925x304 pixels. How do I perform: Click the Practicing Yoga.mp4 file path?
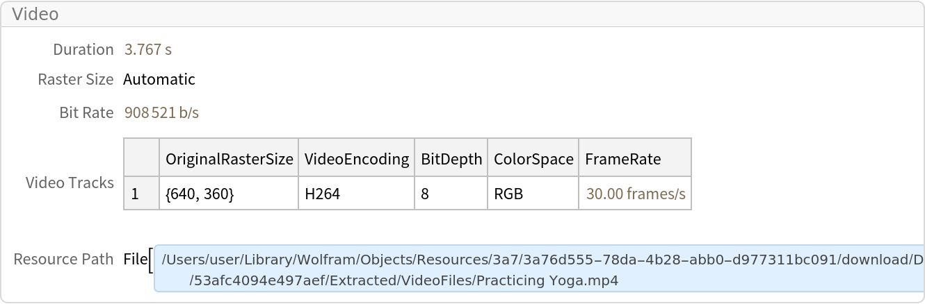click(403, 281)
